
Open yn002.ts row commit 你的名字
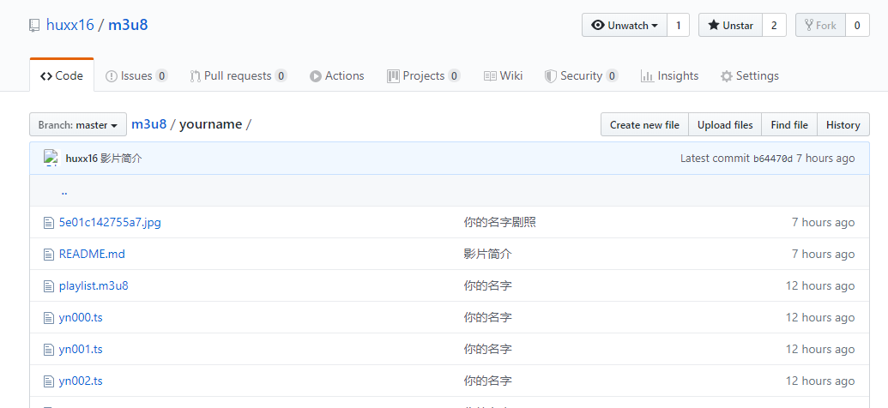487,381
